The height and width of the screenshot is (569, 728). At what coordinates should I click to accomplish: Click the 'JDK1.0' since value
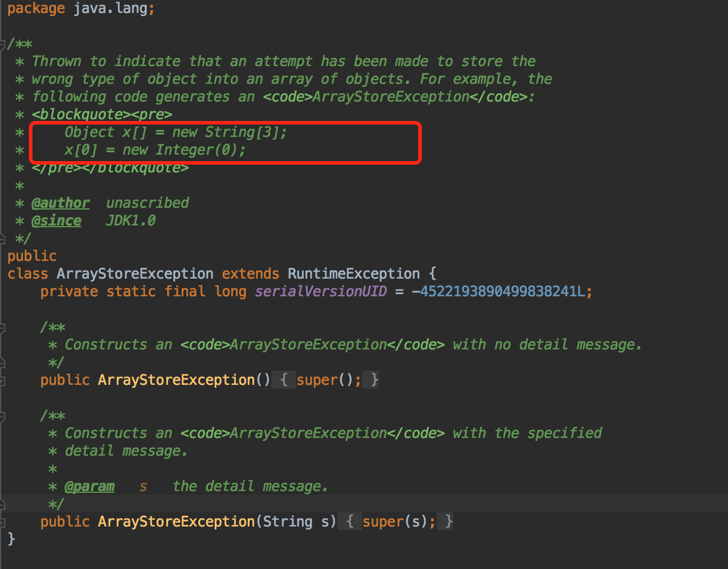(x=131, y=221)
